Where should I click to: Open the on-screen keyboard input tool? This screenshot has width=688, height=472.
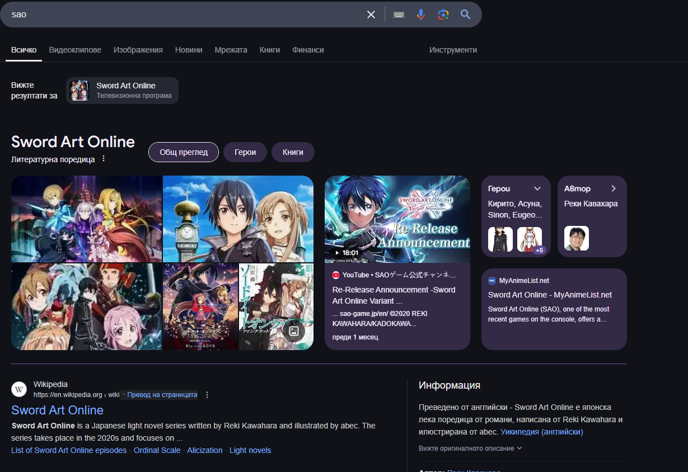pyautogui.click(x=399, y=15)
